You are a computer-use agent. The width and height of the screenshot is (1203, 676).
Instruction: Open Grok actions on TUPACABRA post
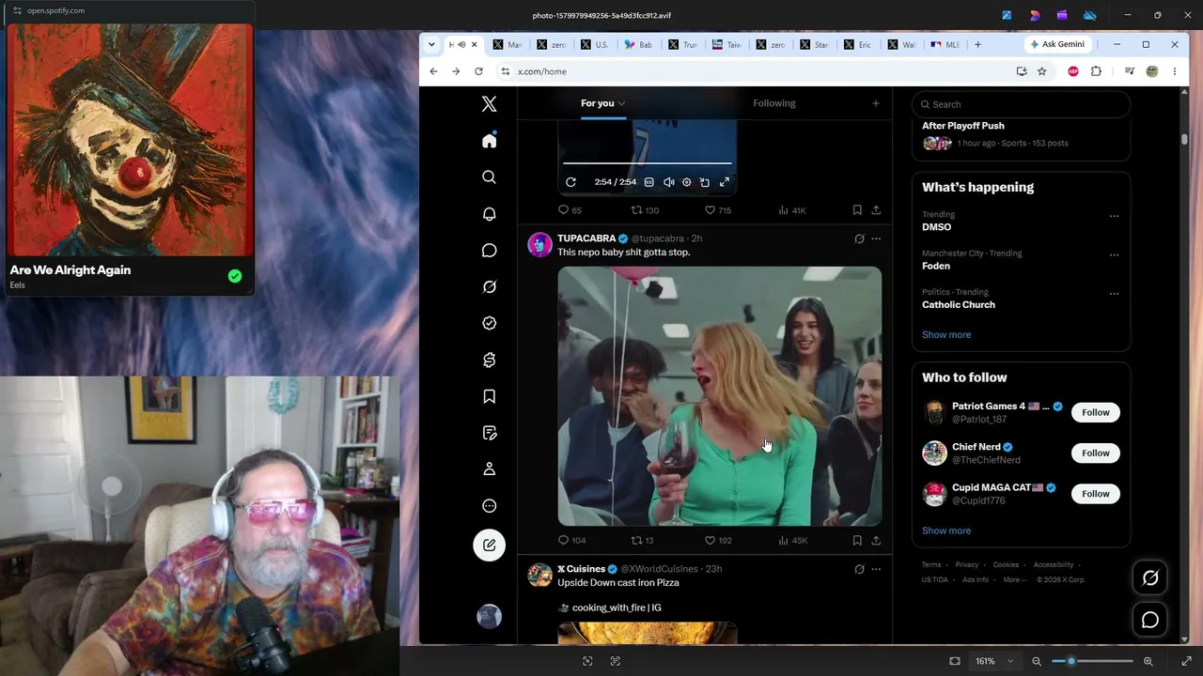pos(859,238)
